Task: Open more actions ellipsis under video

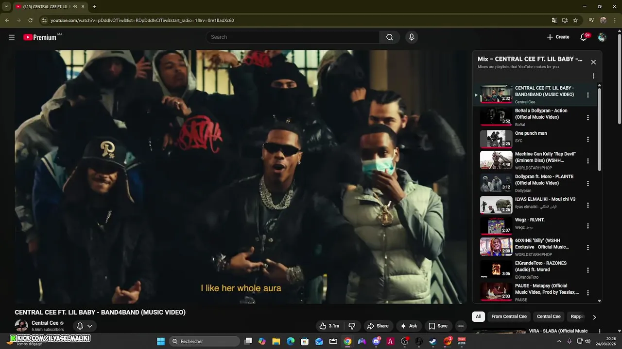Action: (x=461, y=326)
